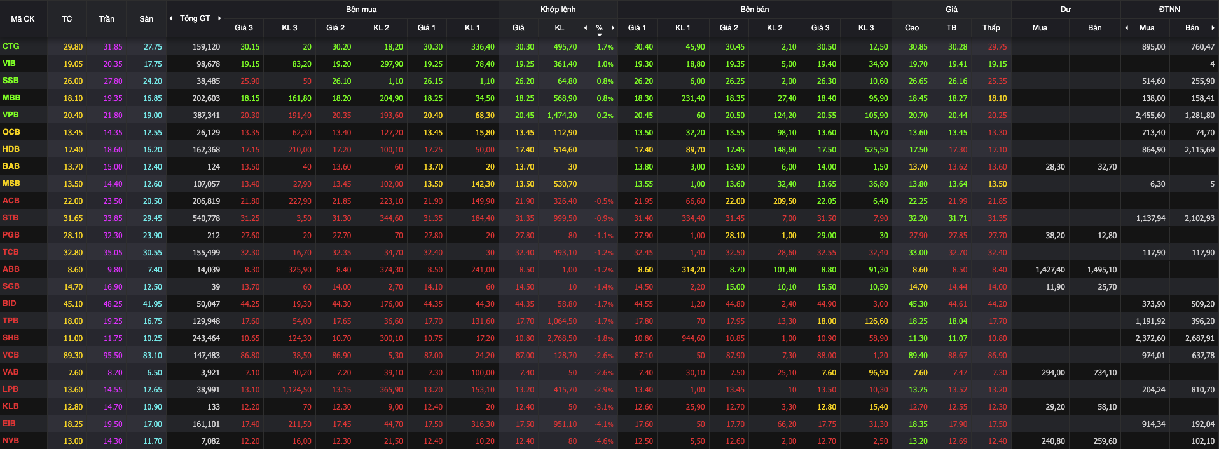Image resolution: width=1219 pixels, height=449 pixels.
Task: Select the NVB ticker symbol
Action: pos(11,441)
